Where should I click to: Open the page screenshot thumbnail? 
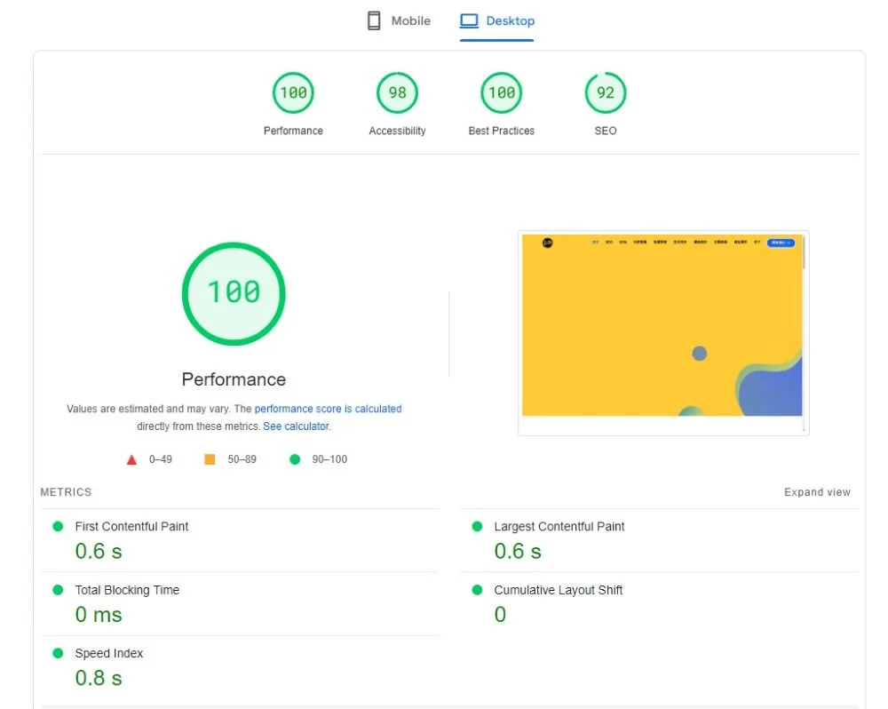pos(663,333)
